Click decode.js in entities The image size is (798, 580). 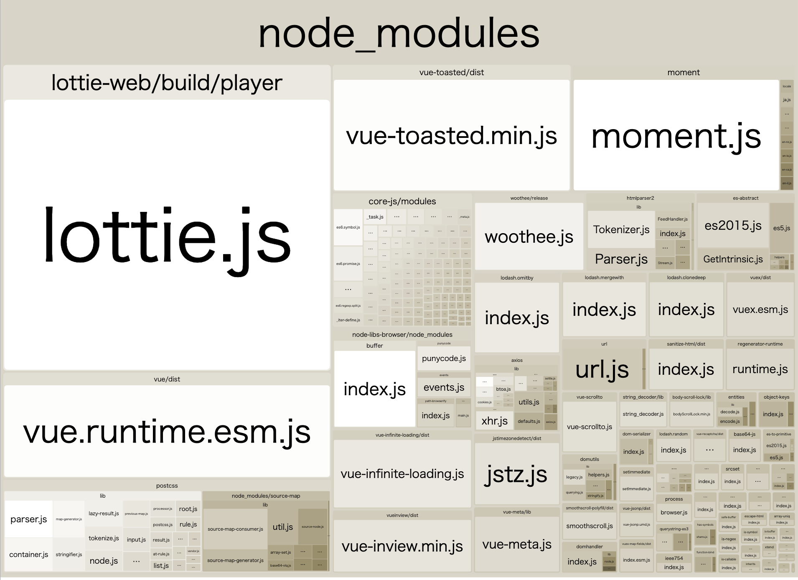(x=730, y=412)
